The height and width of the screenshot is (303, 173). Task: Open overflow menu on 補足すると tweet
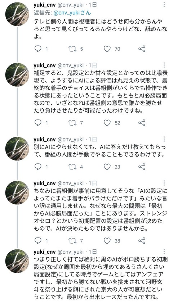pyautogui.click(x=164, y=65)
